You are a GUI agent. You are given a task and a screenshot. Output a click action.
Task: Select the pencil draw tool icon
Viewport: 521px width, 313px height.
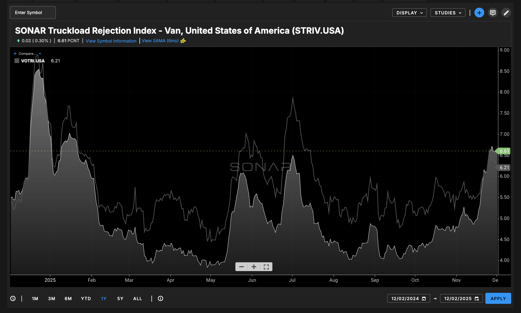[506, 13]
